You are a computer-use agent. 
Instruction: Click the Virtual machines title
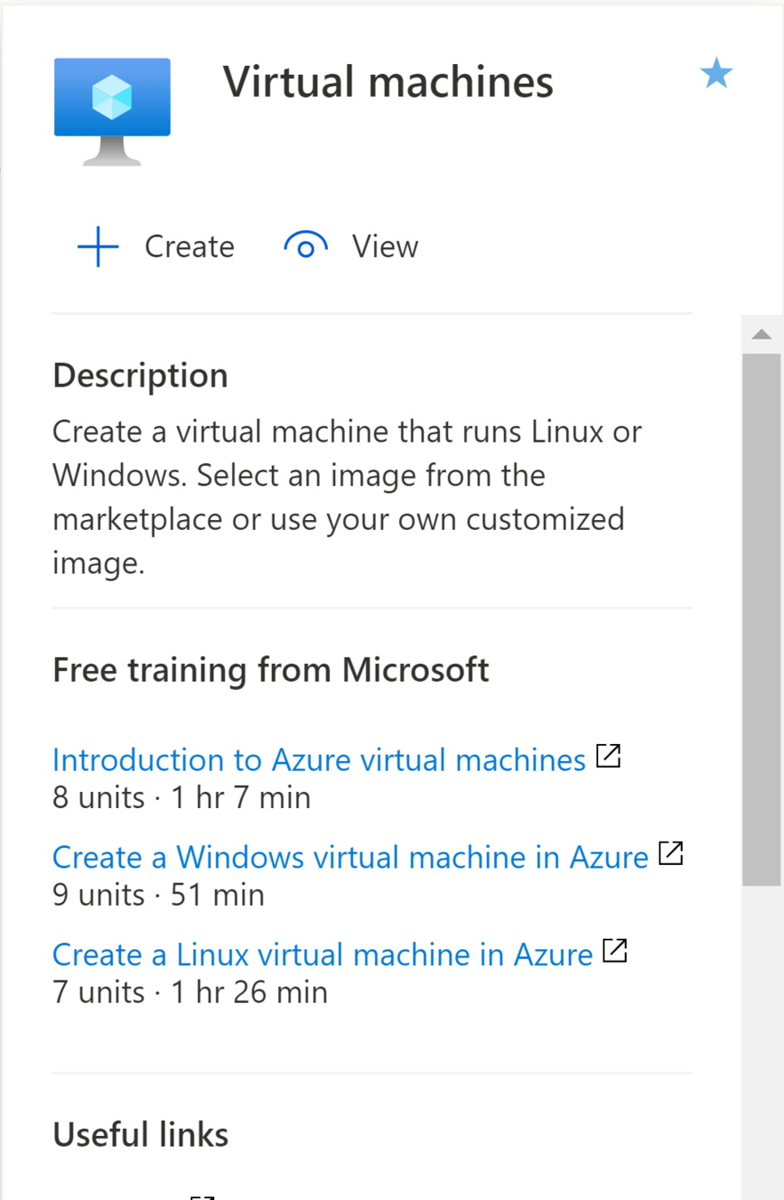[x=388, y=82]
